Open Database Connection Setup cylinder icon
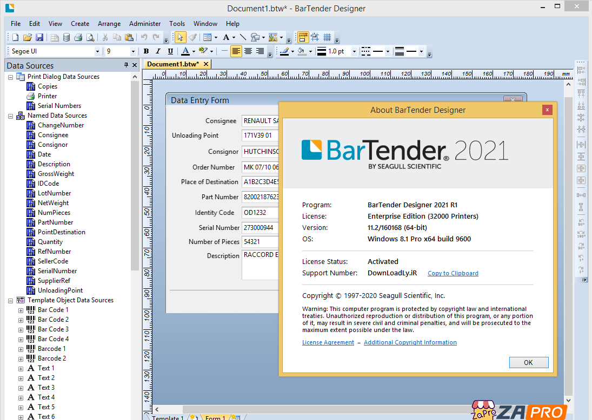The height and width of the screenshot is (420, 592). pos(66,37)
